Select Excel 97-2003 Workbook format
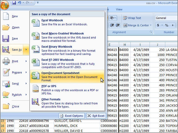This screenshot has width=178, height=133. 67,63
